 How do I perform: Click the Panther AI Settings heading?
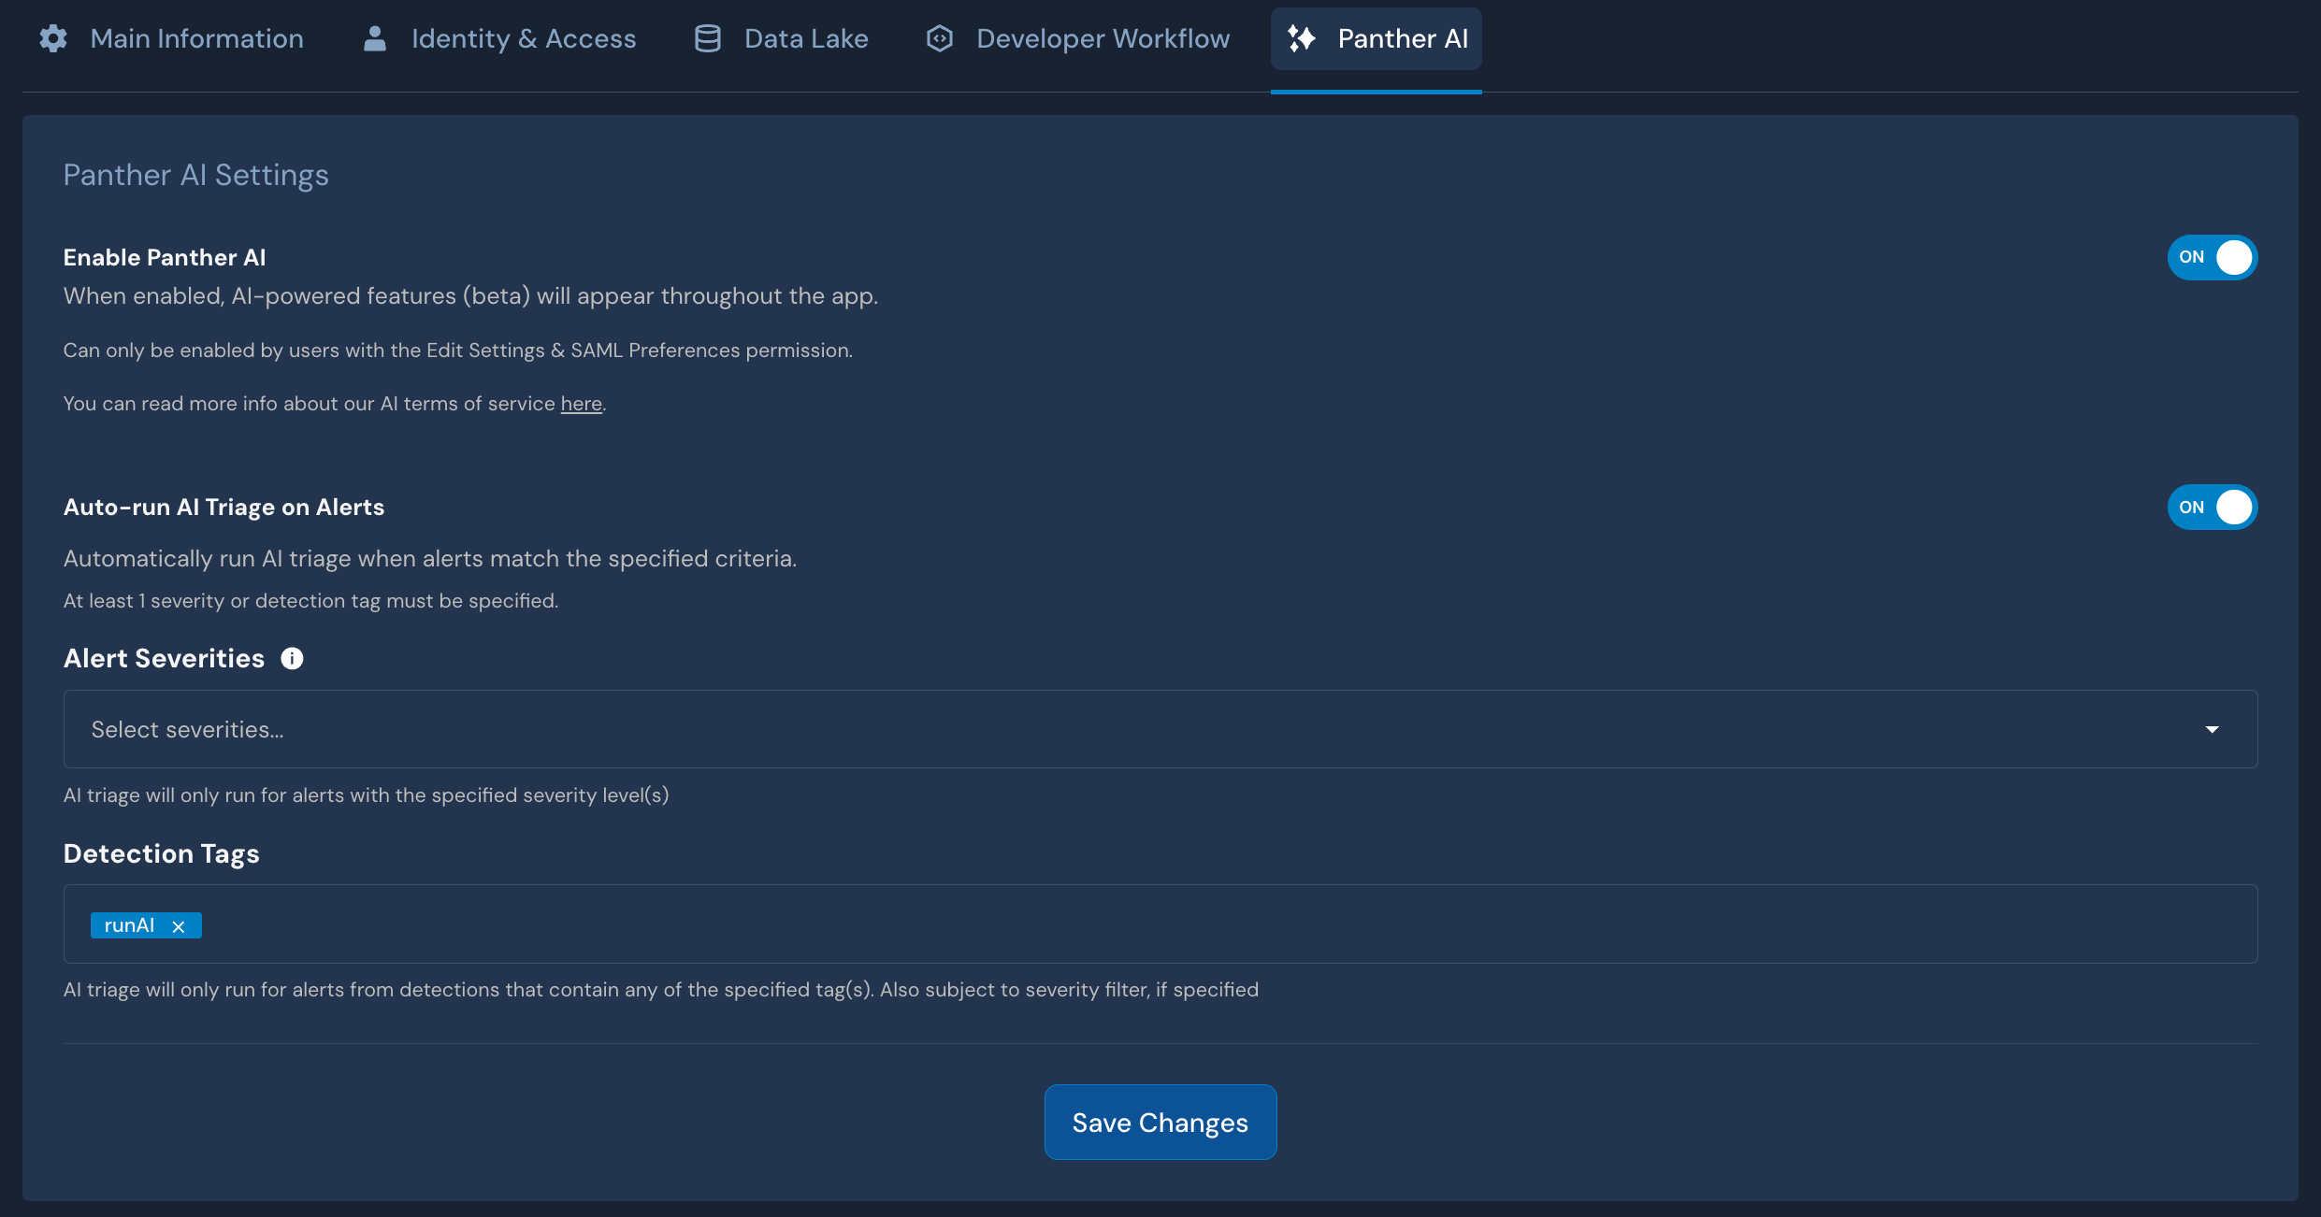pos(196,175)
